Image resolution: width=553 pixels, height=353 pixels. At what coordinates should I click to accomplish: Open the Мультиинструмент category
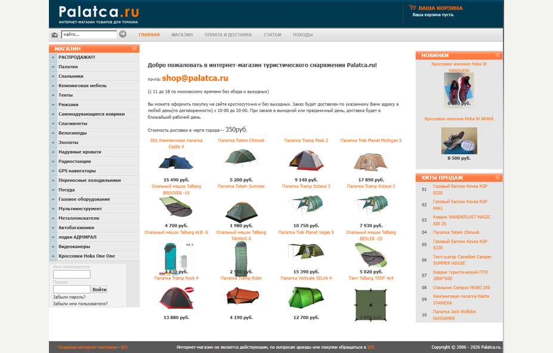pyautogui.click(x=80, y=209)
